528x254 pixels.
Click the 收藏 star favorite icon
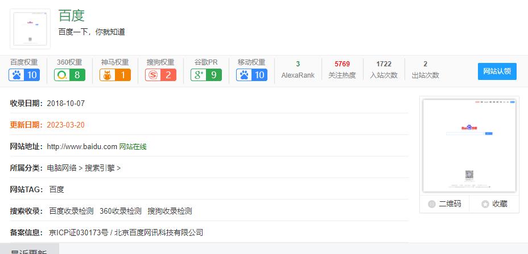pos(485,204)
